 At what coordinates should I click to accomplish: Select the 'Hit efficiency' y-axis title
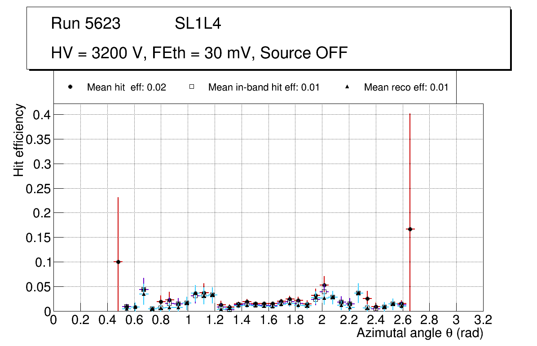pyautogui.click(x=18, y=140)
